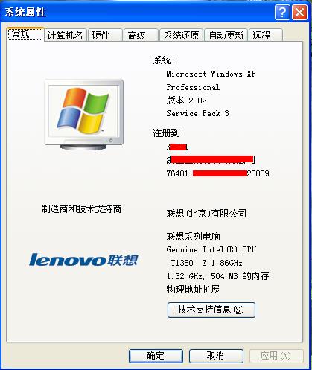
Task: Click the lenovo 联想 logo
Action: (83, 260)
